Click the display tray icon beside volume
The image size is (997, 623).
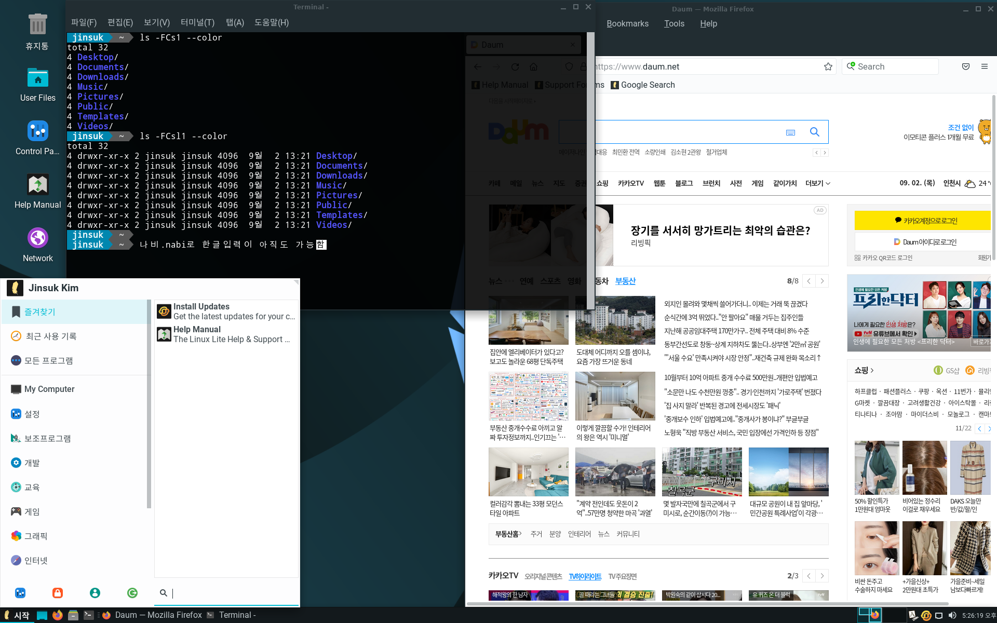click(939, 616)
